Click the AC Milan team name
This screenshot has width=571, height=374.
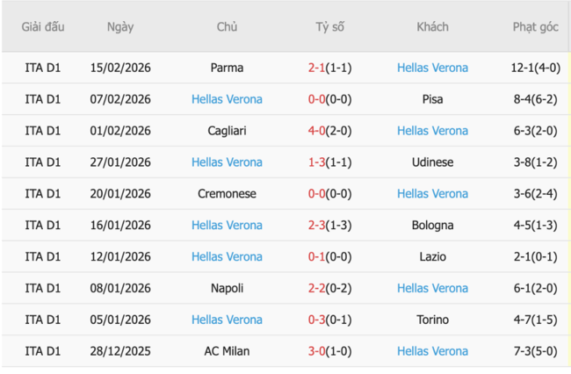click(227, 351)
